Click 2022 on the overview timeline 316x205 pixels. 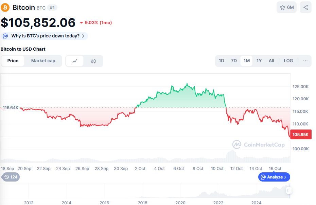218,203
